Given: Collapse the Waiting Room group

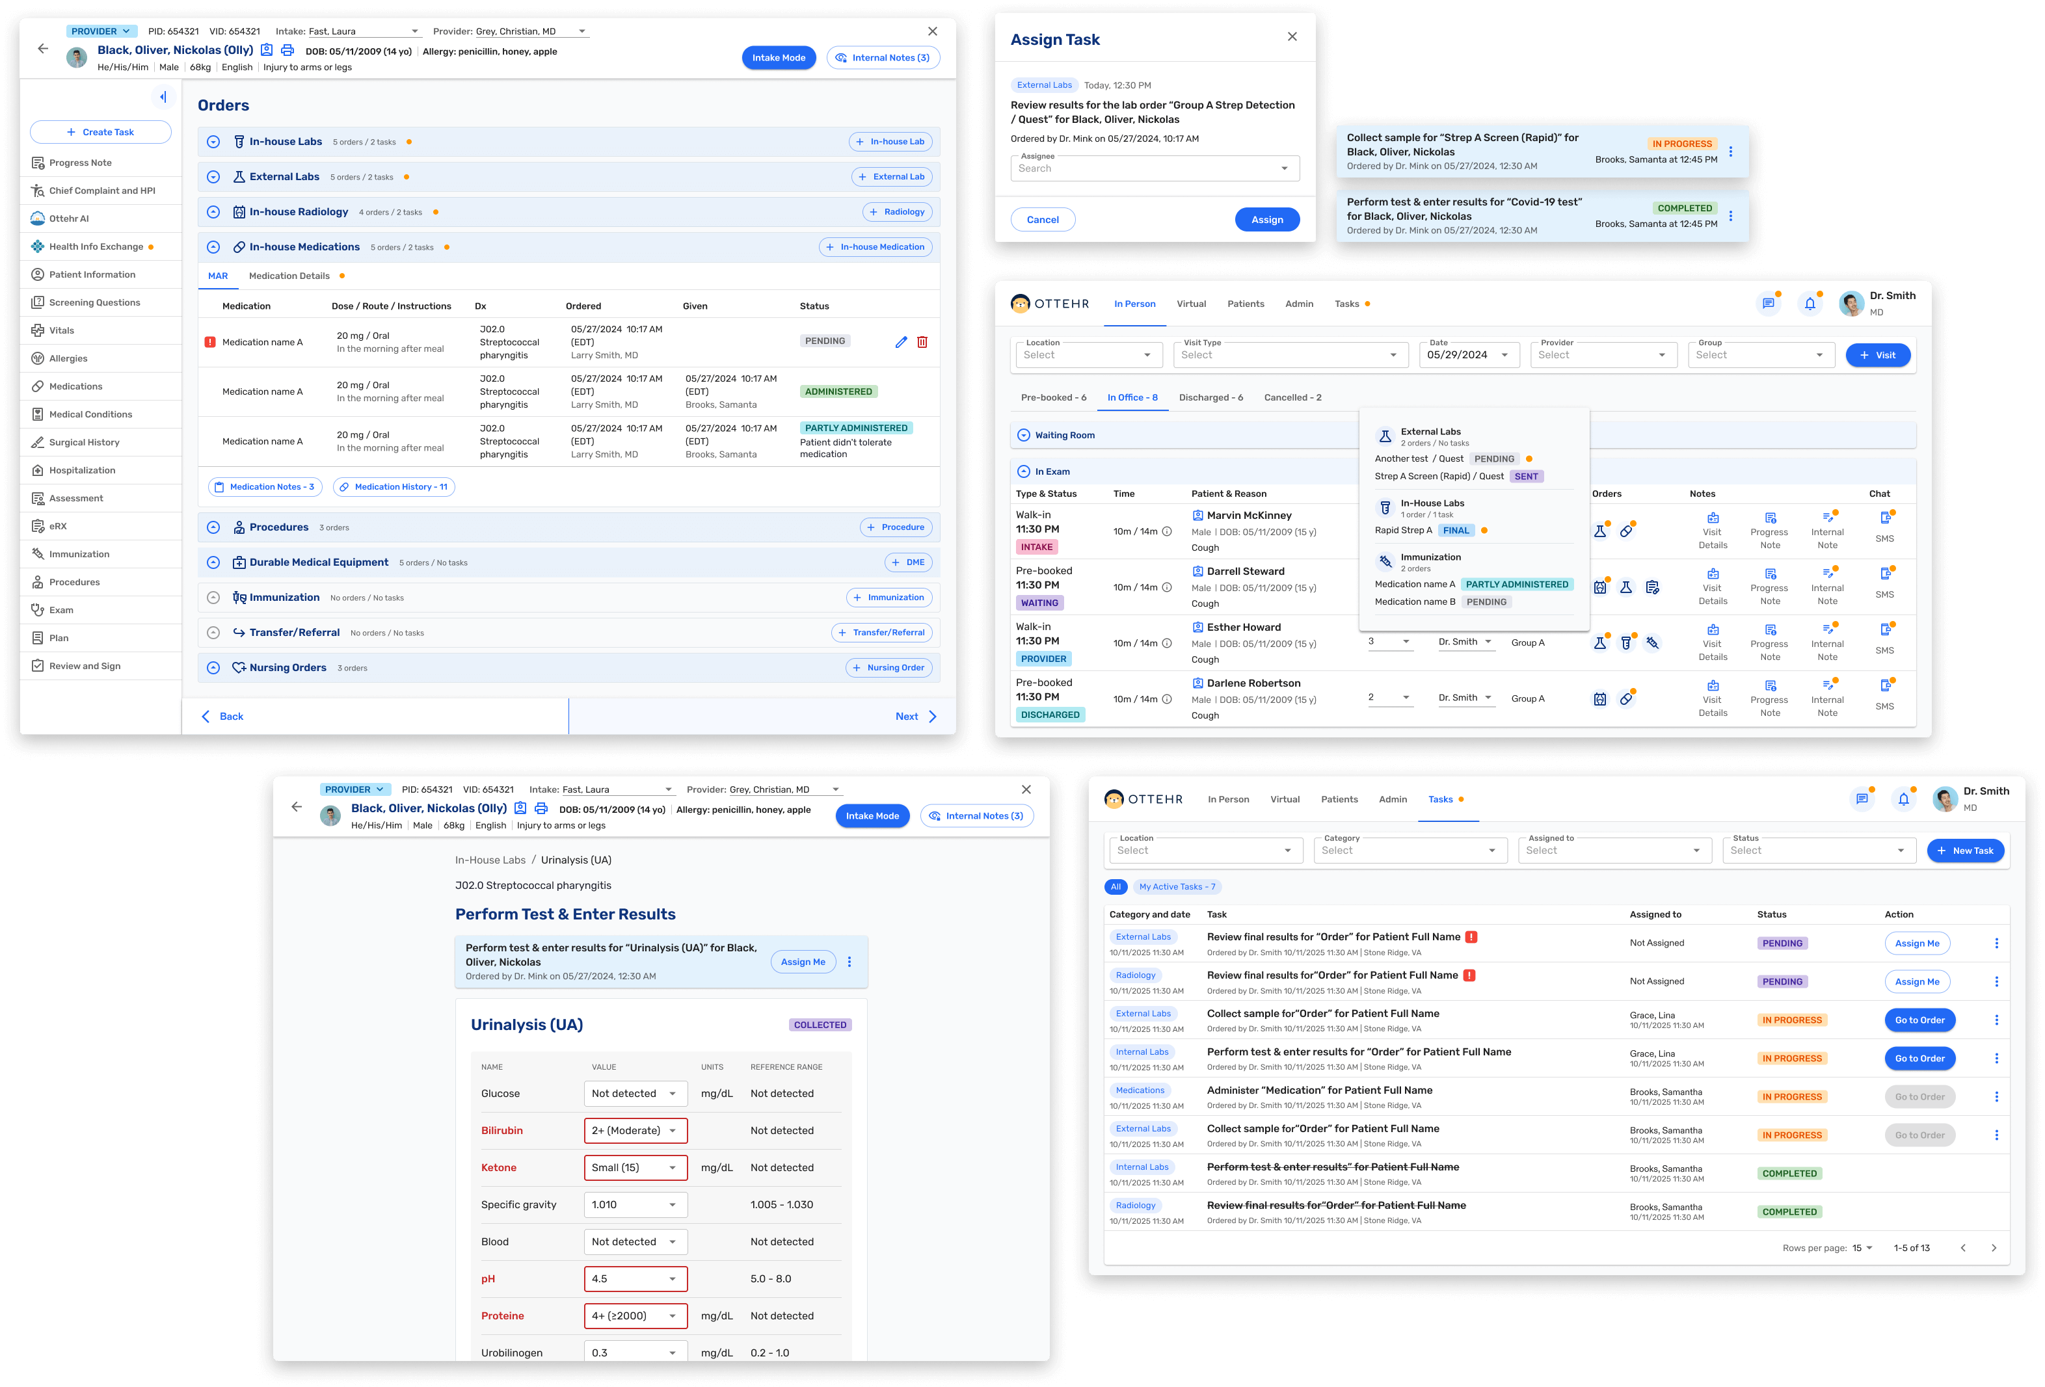Looking at the screenshot, I should [1023, 436].
